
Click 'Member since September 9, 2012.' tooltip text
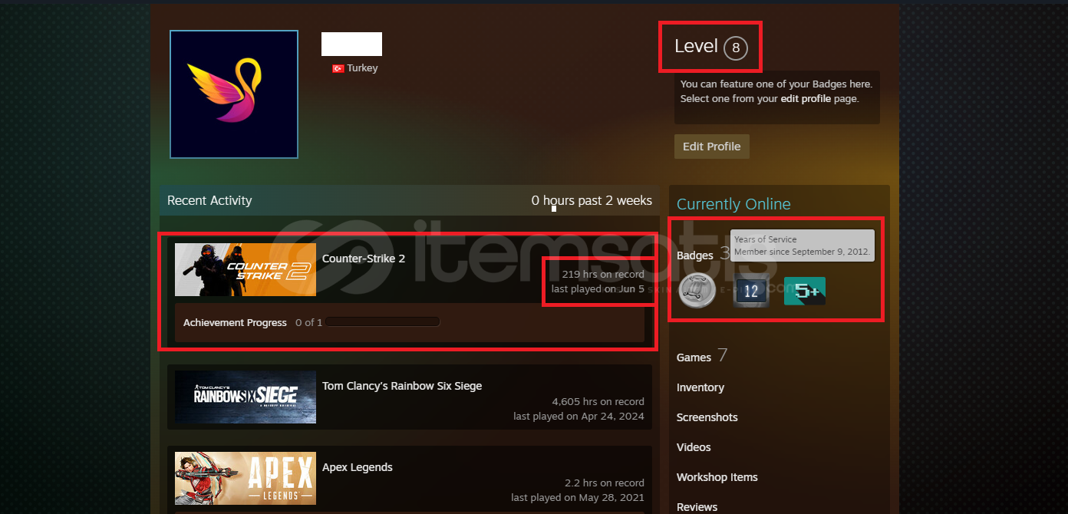pyautogui.click(x=801, y=252)
